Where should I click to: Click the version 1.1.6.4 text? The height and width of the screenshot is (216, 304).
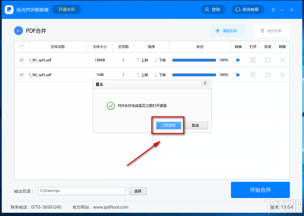pos(282,207)
